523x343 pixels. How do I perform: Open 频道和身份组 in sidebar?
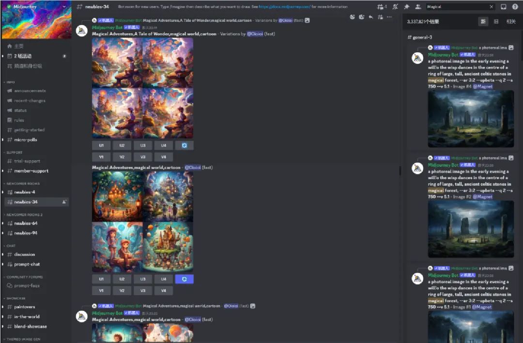(x=36, y=66)
